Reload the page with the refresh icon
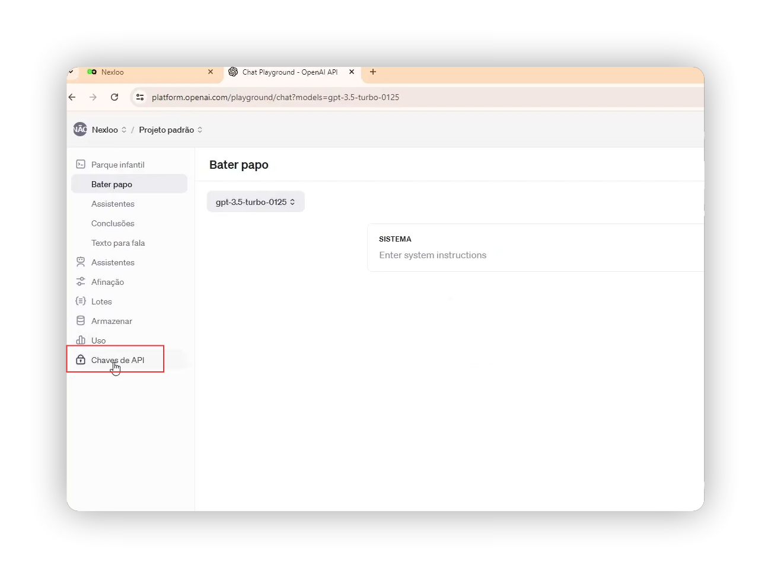Image resolution: width=771 pixels, height=578 pixels. [x=114, y=97]
